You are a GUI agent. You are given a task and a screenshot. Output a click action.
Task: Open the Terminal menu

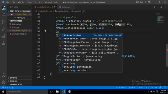(48, 2)
